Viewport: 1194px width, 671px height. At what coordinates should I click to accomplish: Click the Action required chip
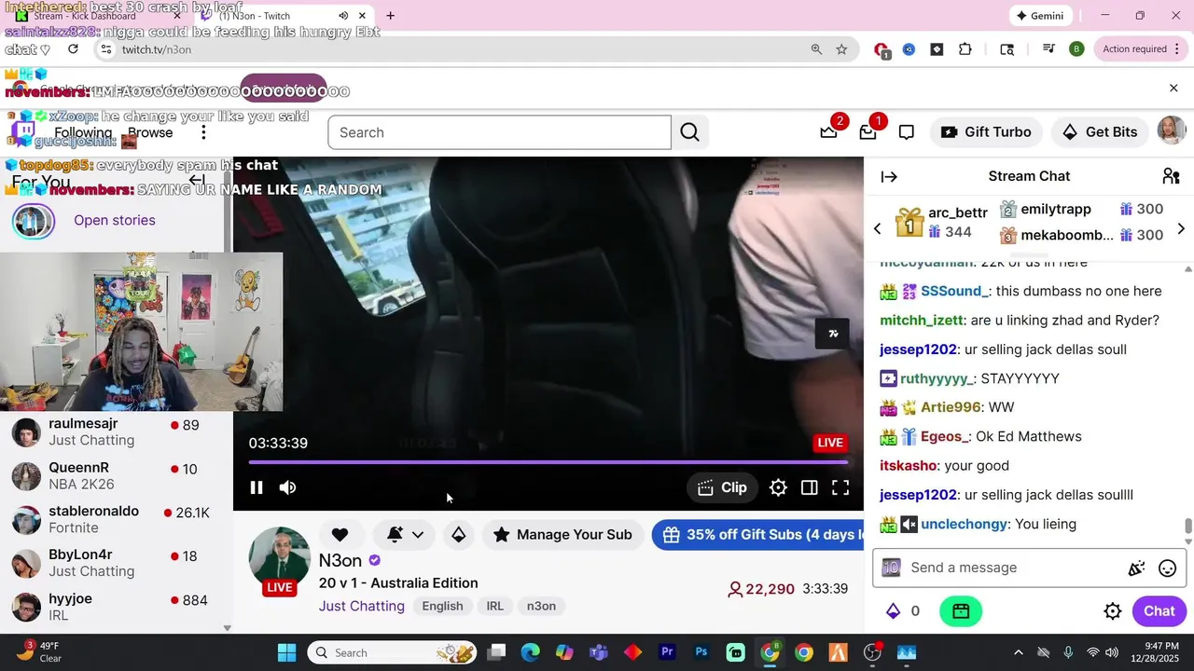pyautogui.click(x=1140, y=49)
